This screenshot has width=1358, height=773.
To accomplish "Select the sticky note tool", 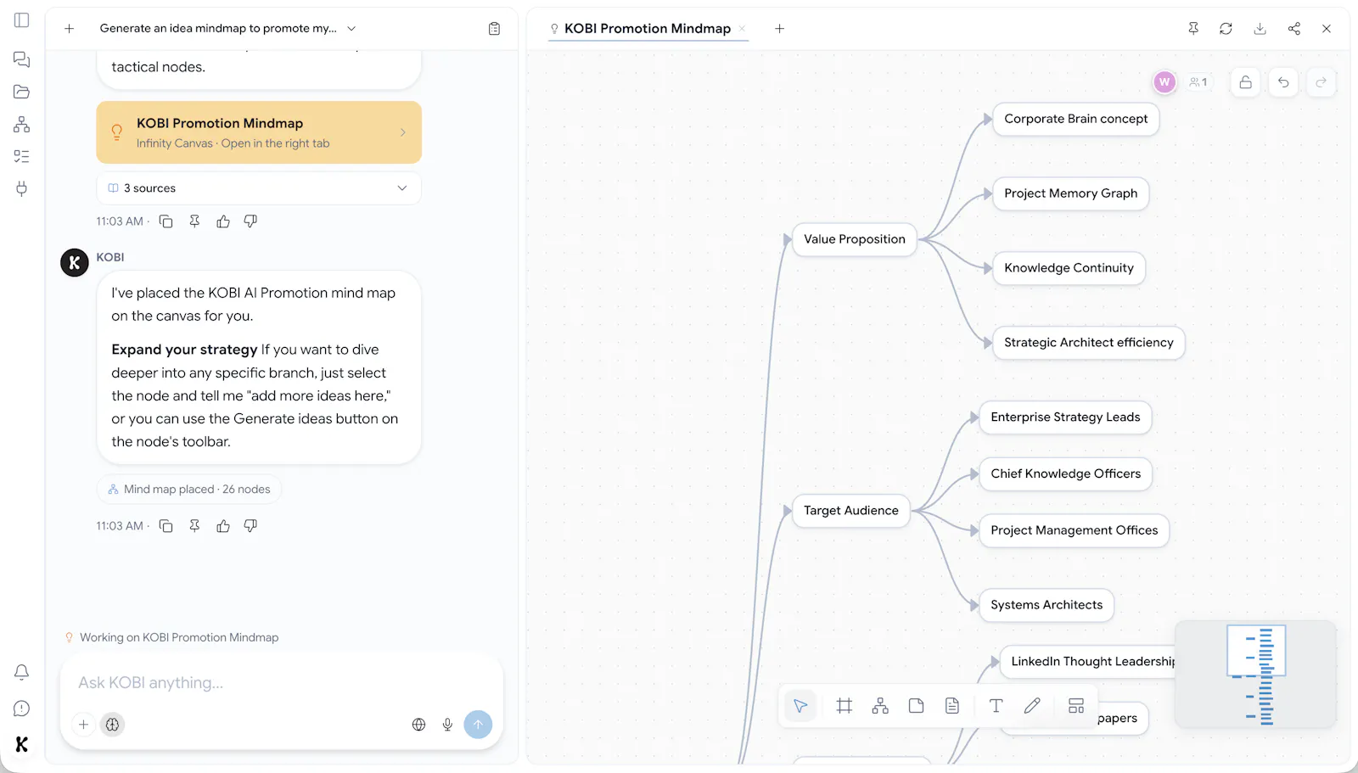I will [x=916, y=706].
